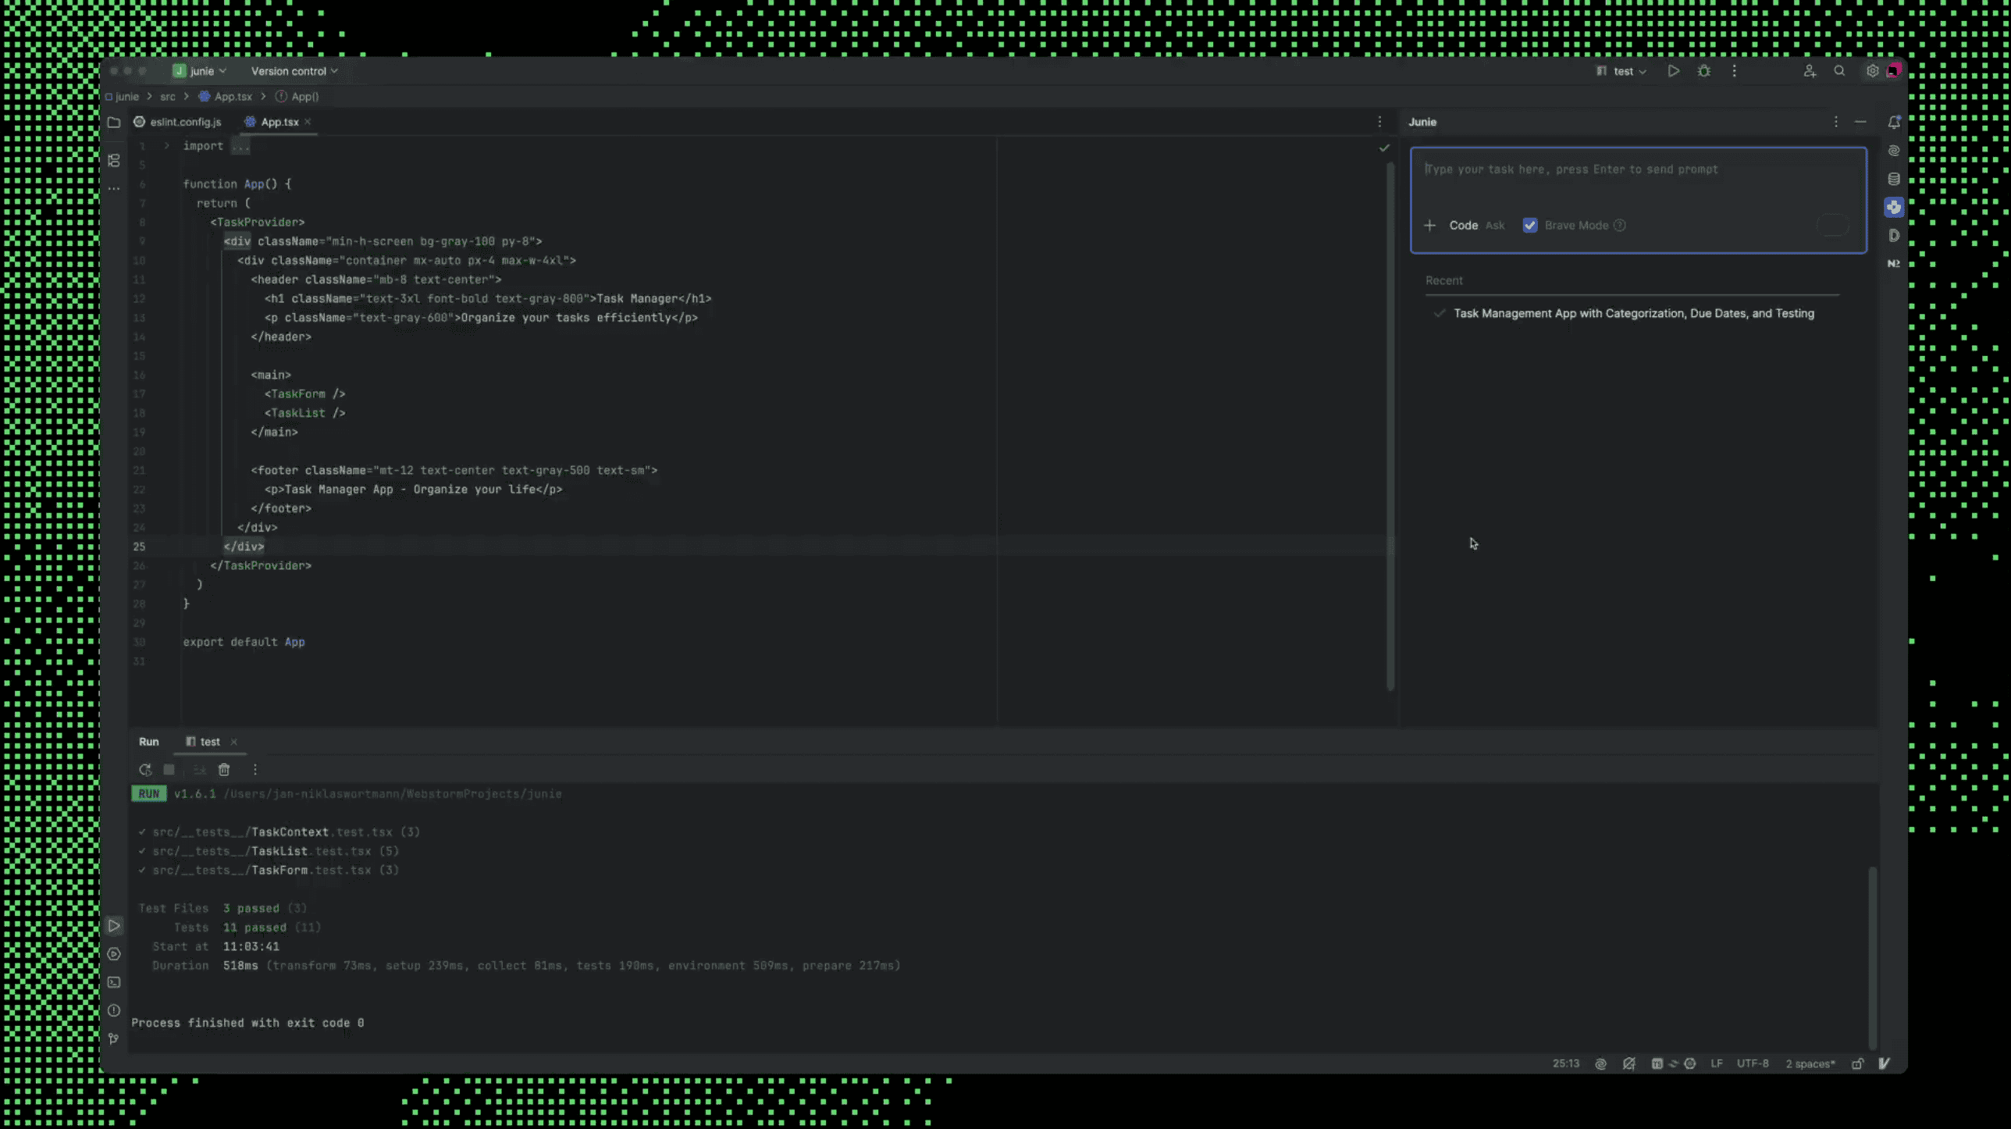Select Code mode in Junie prompt

tap(1463, 226)
